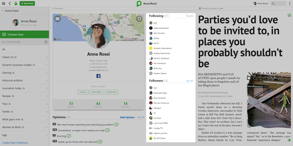The width and height of the screenshot is (293, 146).
Task: Open the Gaming collection
Action: click(x=25, y=72)
